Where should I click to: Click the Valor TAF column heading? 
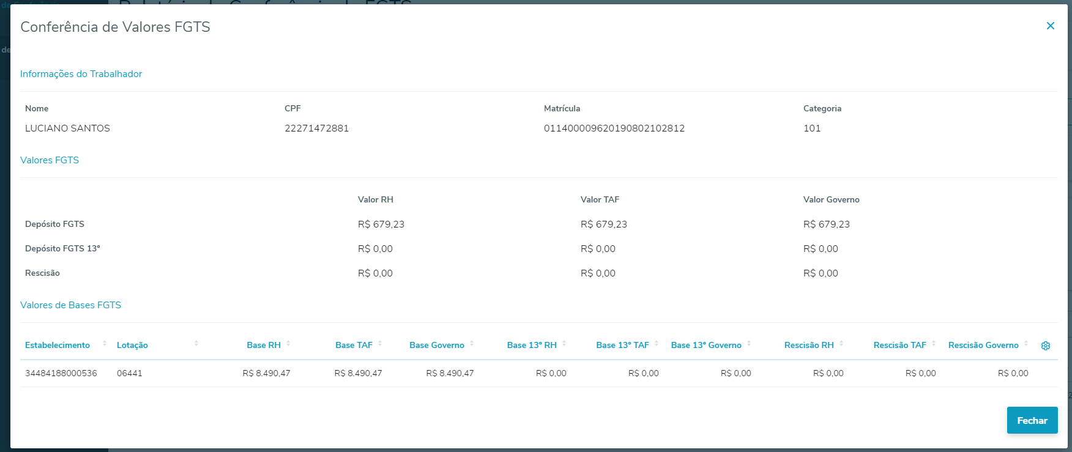point(600,199)
